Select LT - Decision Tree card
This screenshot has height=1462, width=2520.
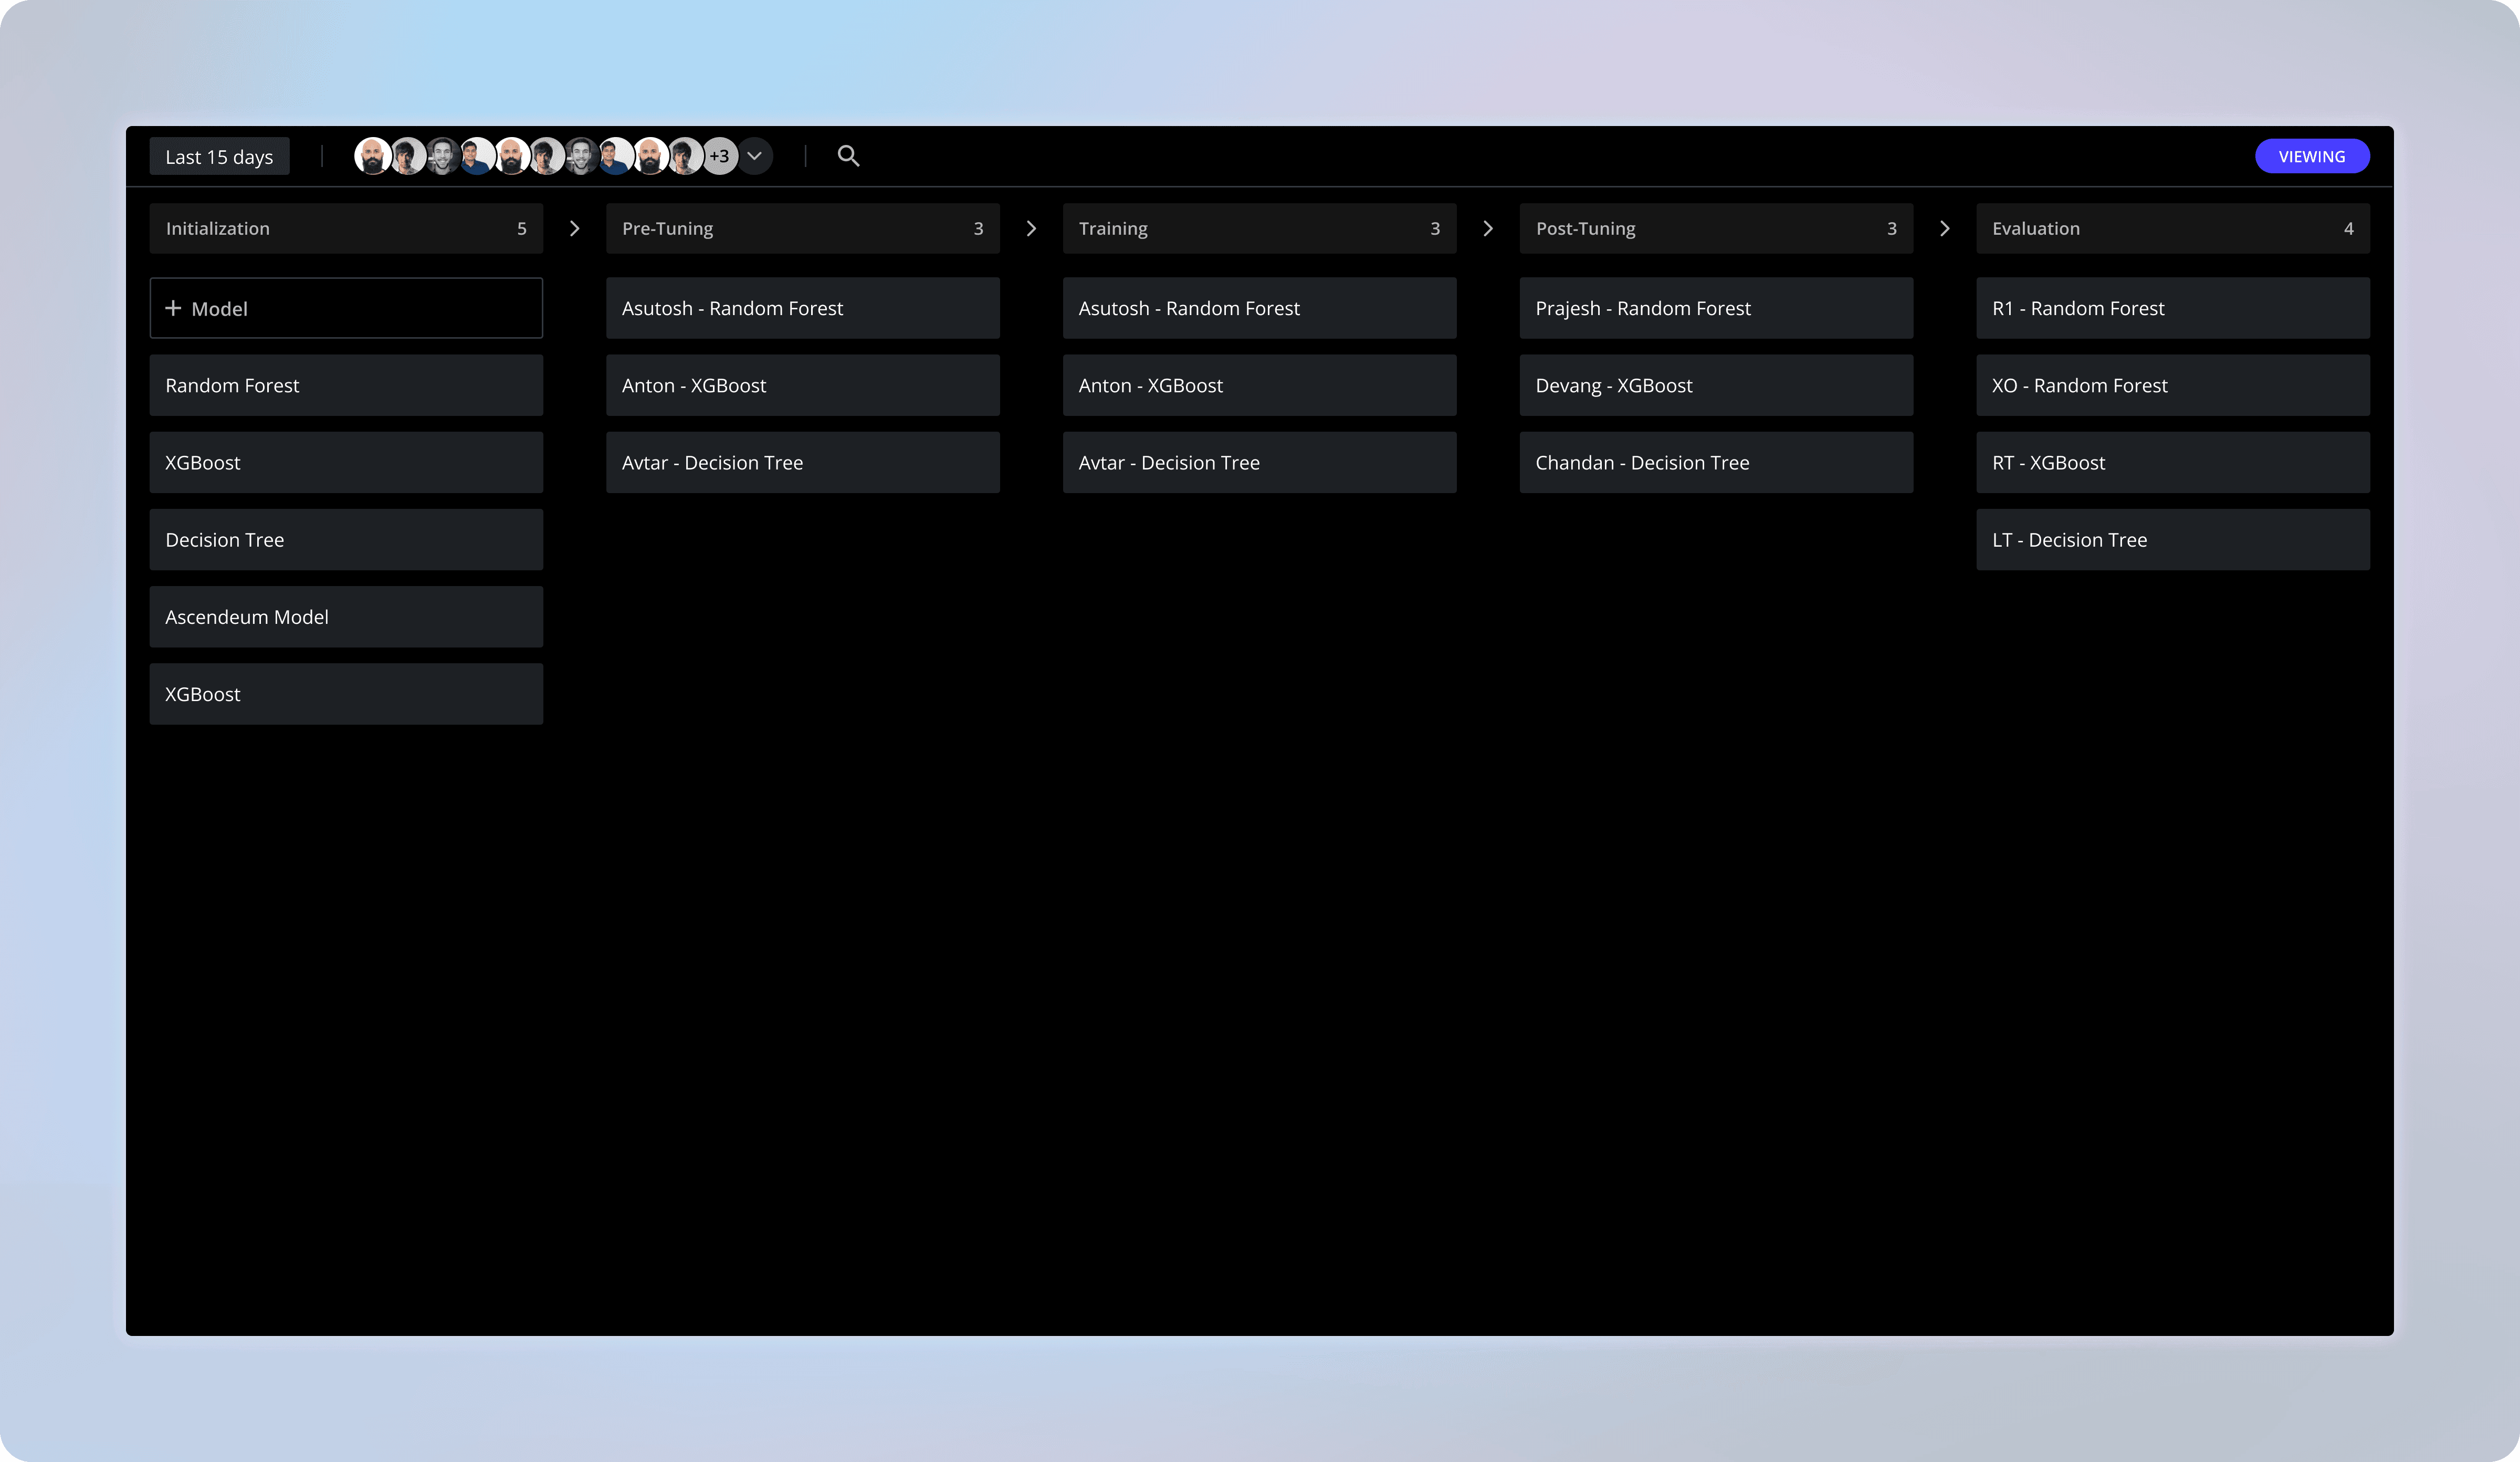point(2172,540)
